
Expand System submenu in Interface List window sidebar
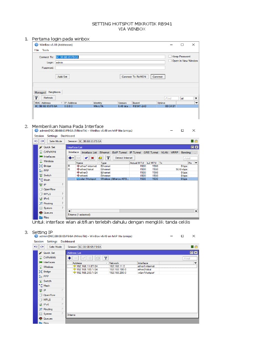[52, 208]
